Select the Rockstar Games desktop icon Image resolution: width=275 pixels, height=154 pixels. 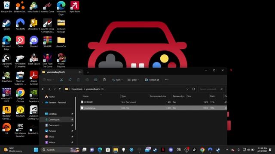(x=7, y=113)
